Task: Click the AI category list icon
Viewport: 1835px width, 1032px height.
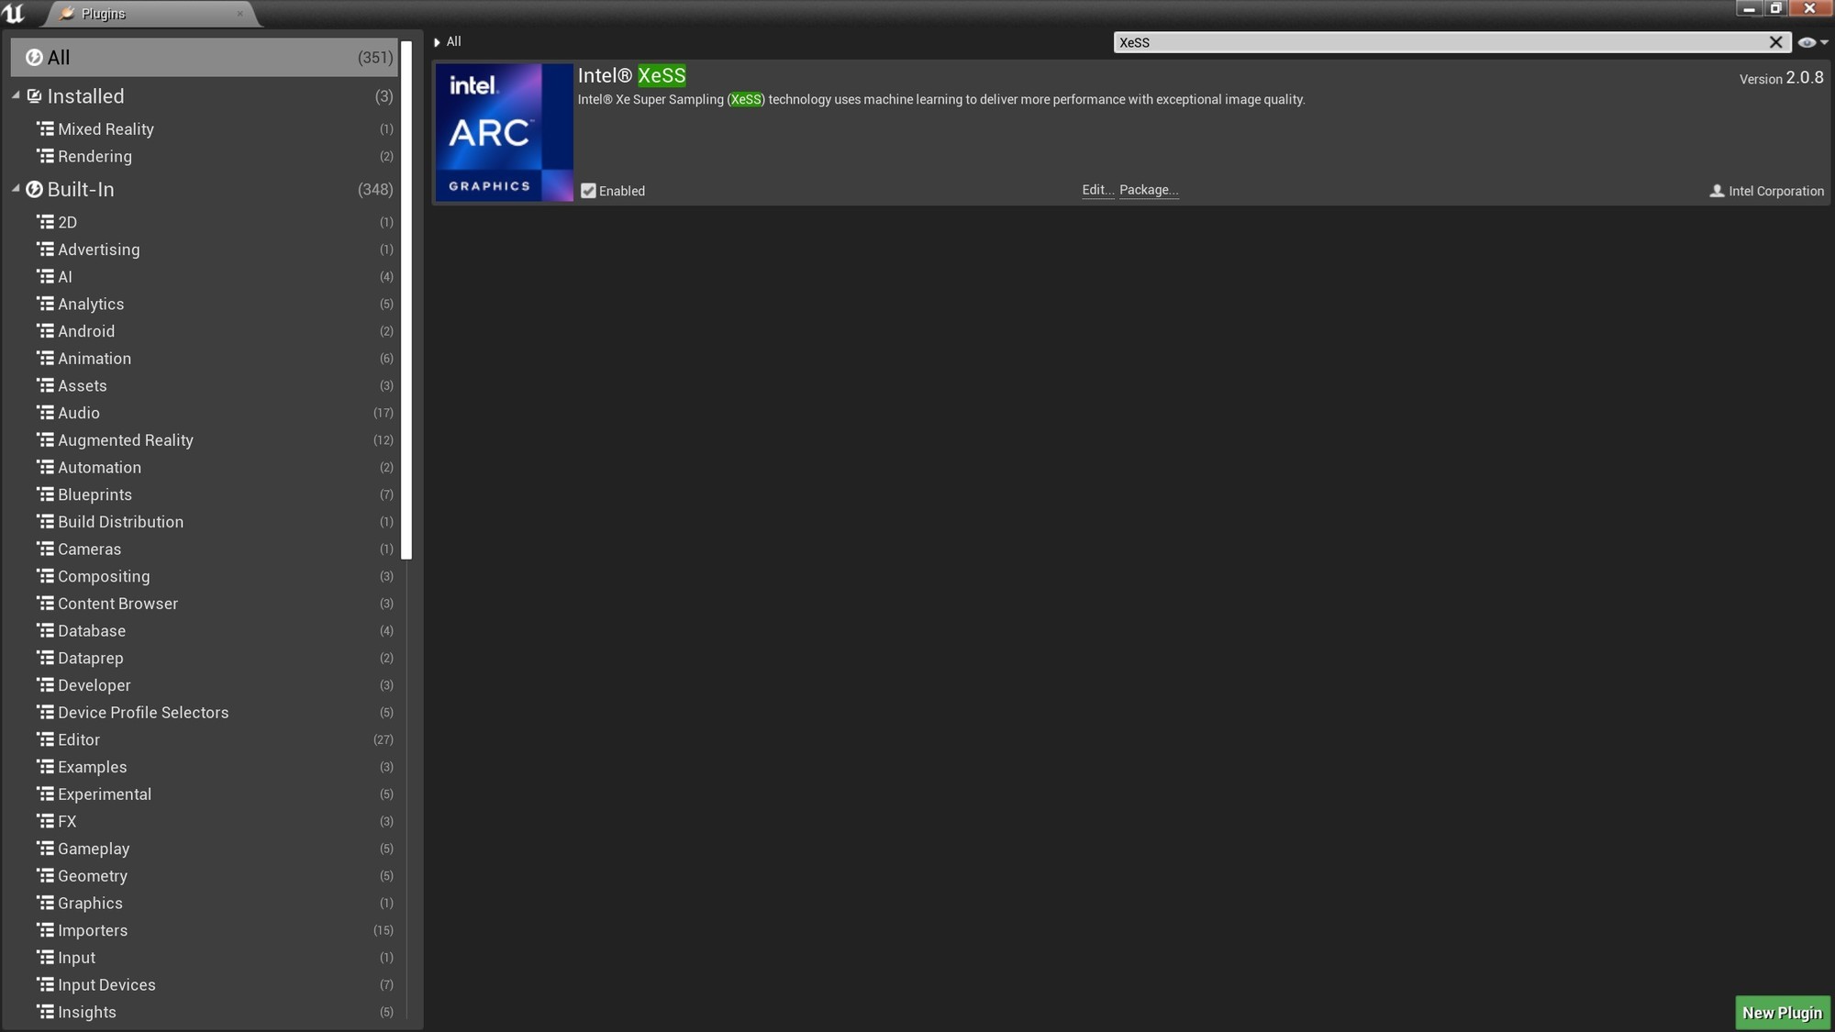Action: coord(45,276)
